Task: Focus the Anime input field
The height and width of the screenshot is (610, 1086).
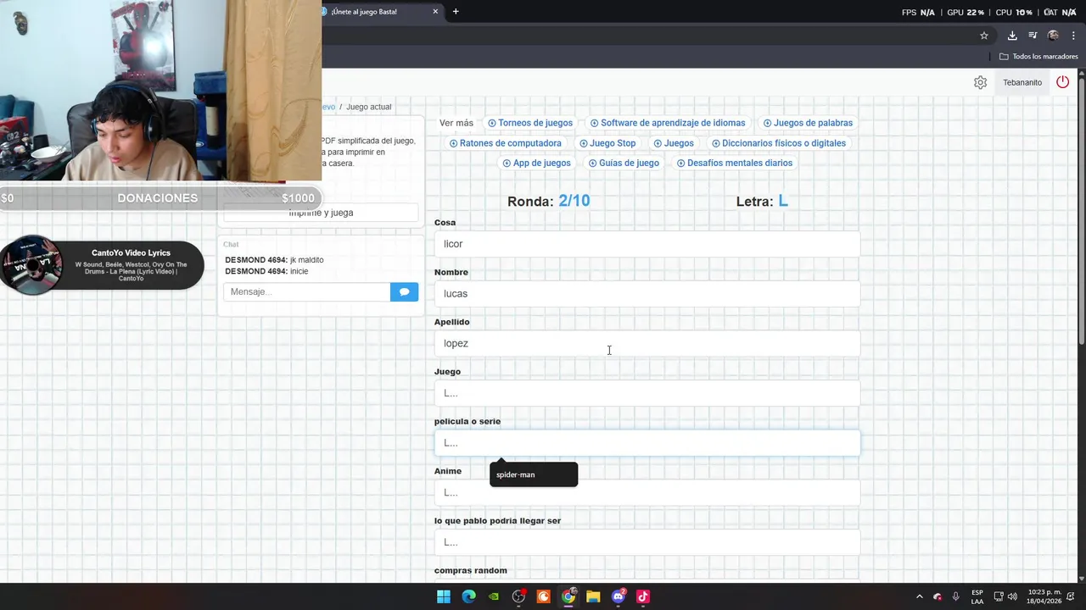Action: click(x=647, y=492)
